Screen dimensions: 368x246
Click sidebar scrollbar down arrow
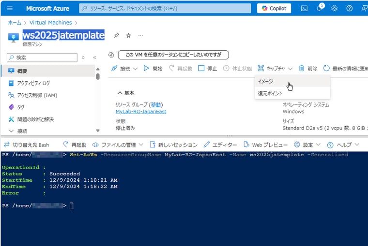coord(98,130)
